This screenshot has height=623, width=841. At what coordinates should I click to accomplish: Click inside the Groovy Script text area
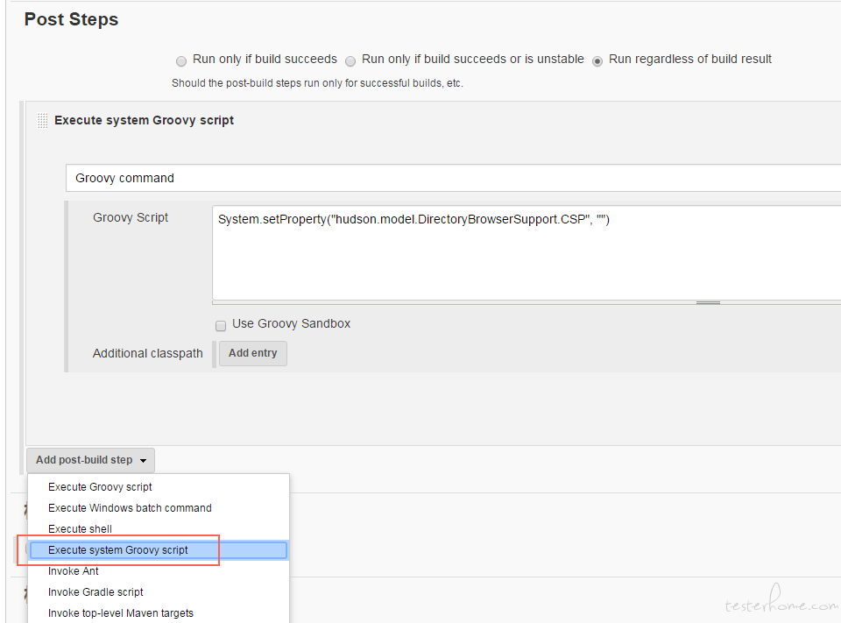click(527, 252)
